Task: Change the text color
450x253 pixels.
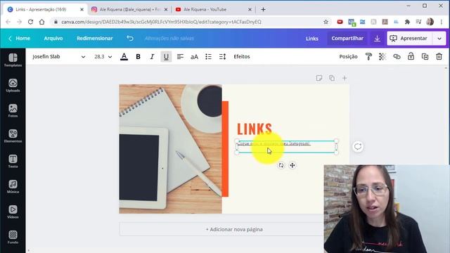Action: pyautogui.click(x=124, y=56)
